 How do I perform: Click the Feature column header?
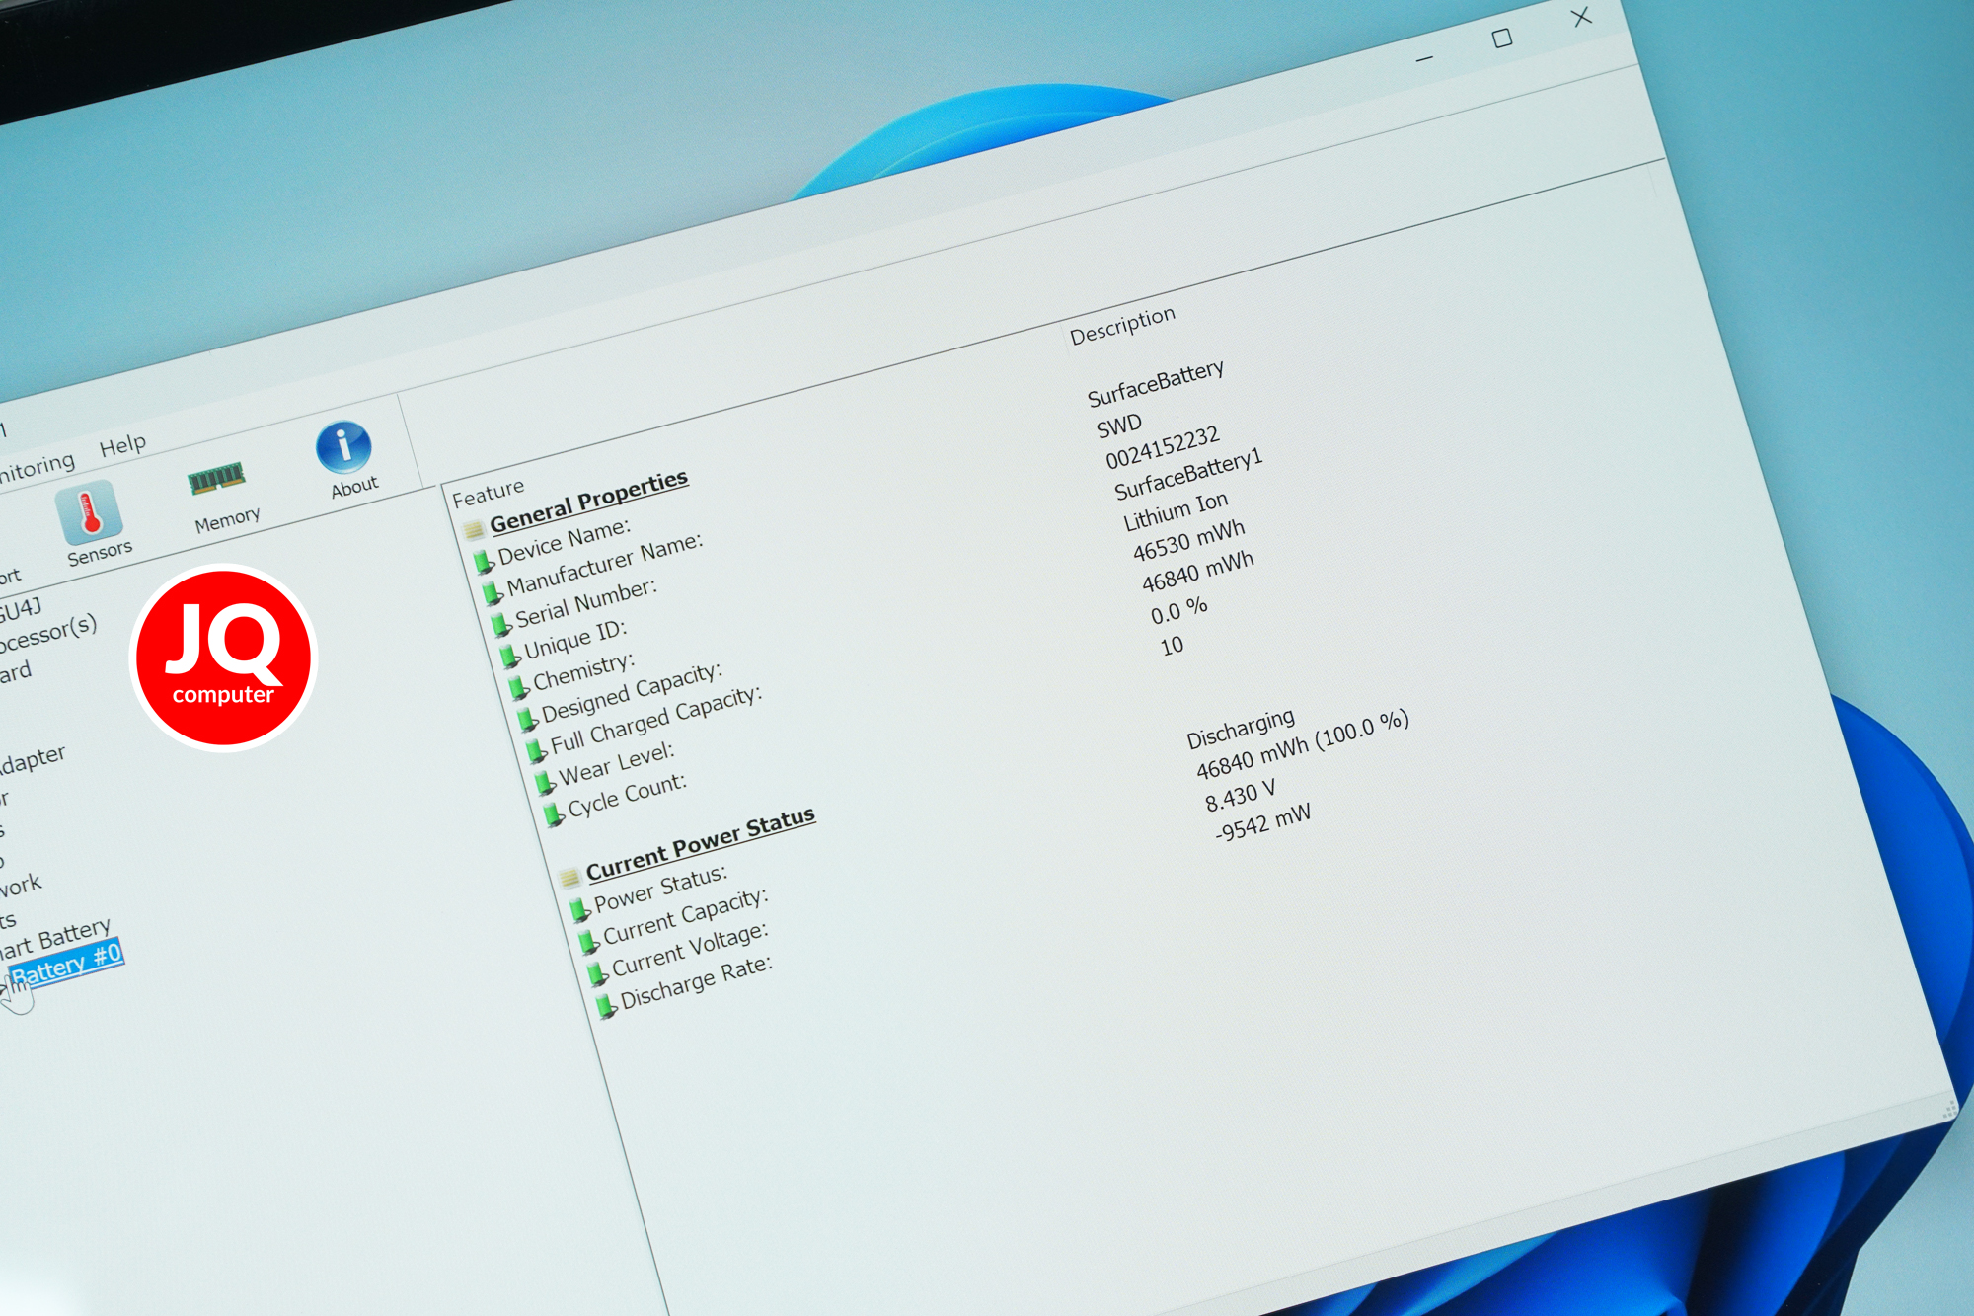pyautogui.click(x=489, y=491)
